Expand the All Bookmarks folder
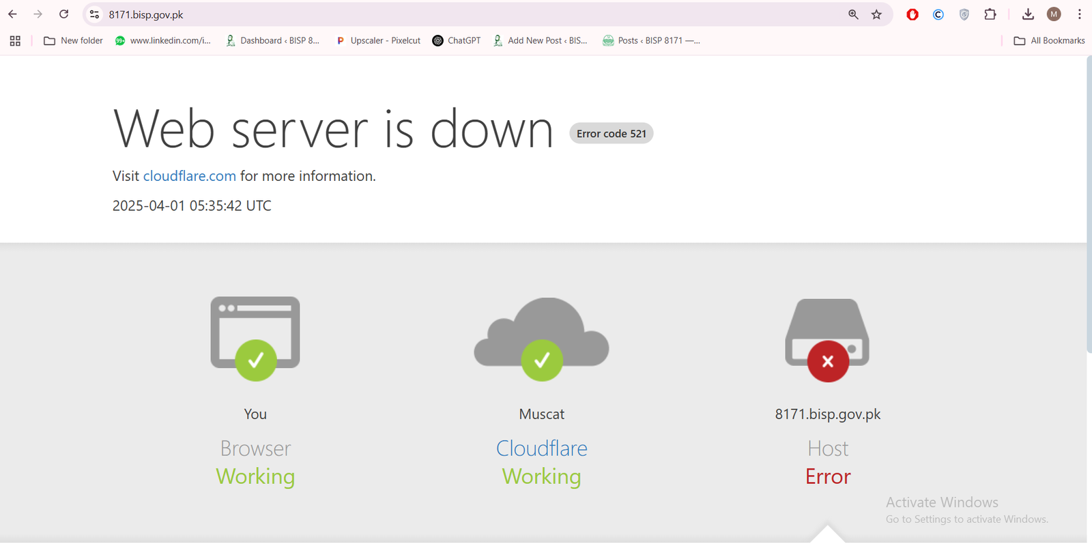This screenshot has width=1092, height=553. pos(1049,41)
